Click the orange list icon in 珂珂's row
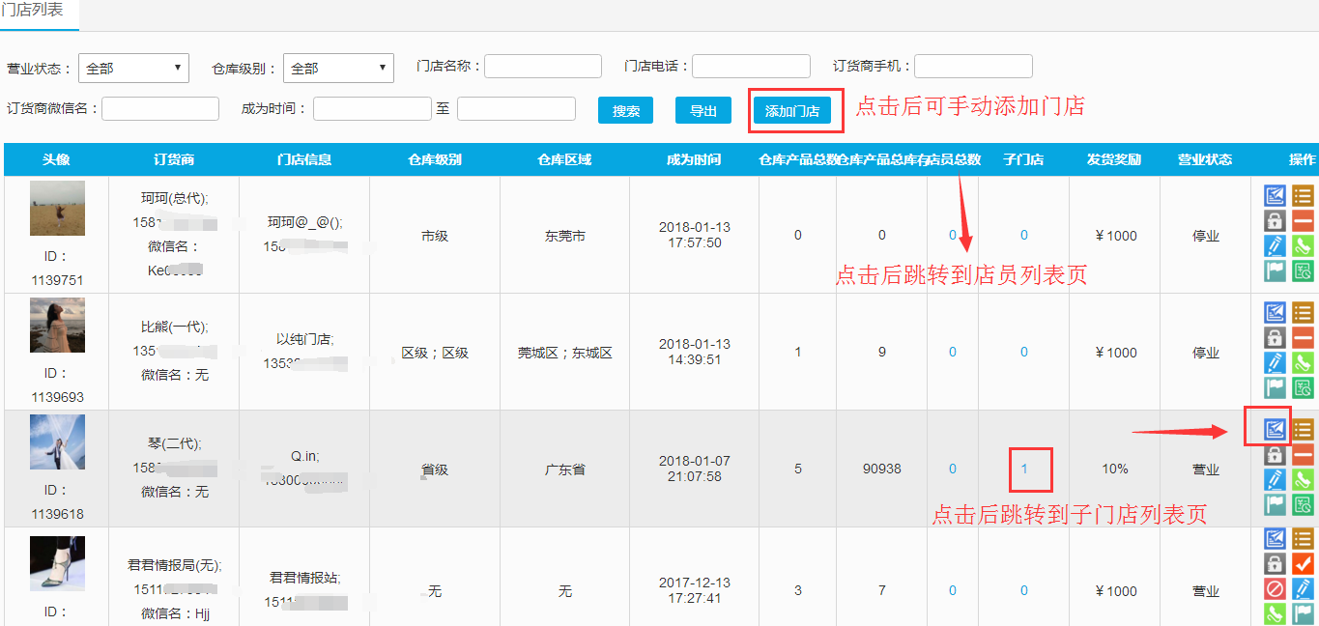The width and height of the screenshot is (1319, 626). (1304, 196)
